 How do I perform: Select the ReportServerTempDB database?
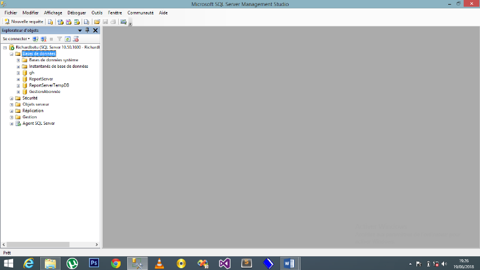(49, 85)
